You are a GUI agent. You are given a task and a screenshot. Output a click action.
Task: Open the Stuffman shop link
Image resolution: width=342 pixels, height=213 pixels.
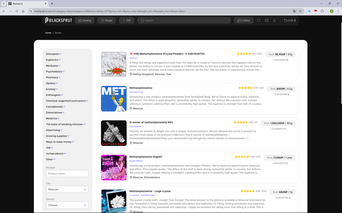tap(133, 58)
